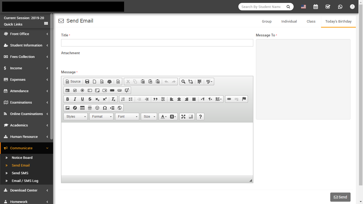Insert a checkbox form element

coord(75,90)
